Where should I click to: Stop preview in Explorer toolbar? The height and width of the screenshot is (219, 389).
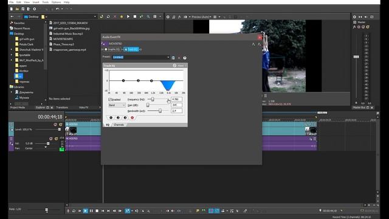[x=135, y=16]
